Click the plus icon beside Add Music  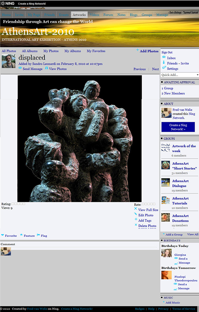pyautogui.click(x=164, y=302)
